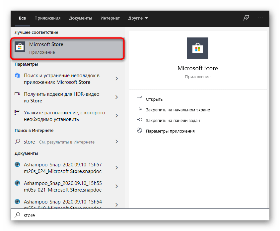
Task: Click 'Параметры приложения' link
Action: pos(170,131)
